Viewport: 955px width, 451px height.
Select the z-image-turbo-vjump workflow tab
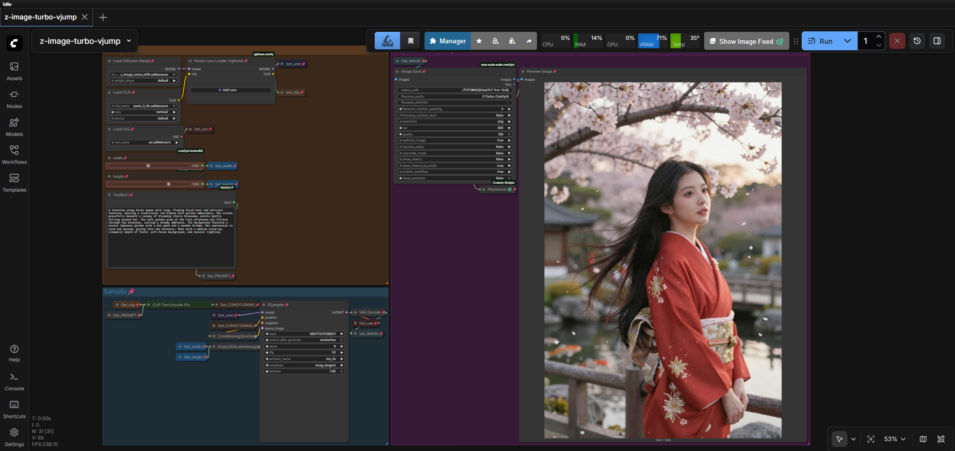tap(41, 17)
